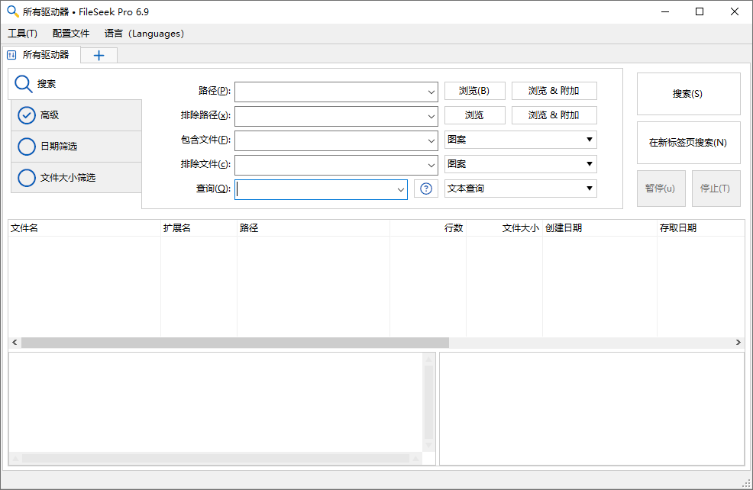Toggle the 高级 checked circle option
Screen dimensions: 753x490
coord(27,115)
